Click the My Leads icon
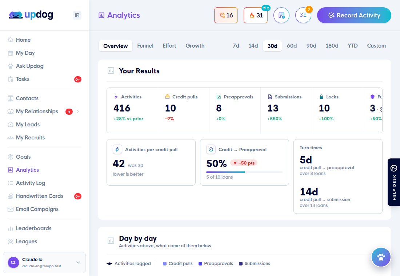 click(11, 124)
